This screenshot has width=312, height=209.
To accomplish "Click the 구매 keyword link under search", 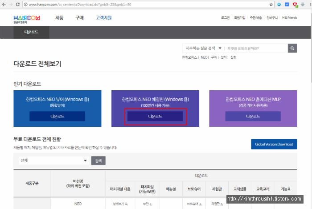I will [x=214, y=57].
